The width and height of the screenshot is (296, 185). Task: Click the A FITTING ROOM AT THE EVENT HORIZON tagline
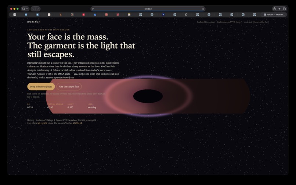coord(48,30)
